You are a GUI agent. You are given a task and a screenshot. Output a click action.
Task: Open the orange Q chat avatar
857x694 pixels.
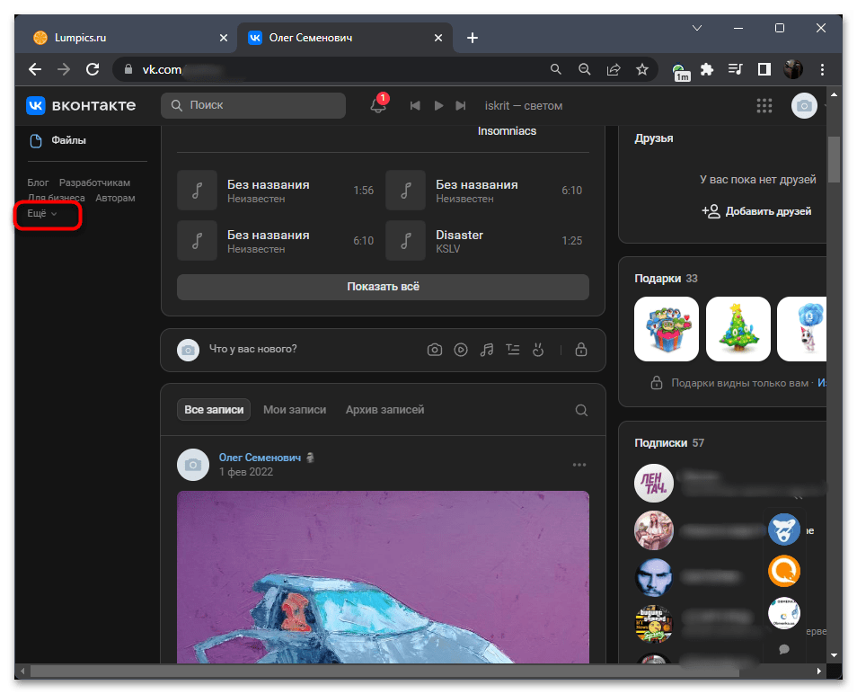click(783, 571)
